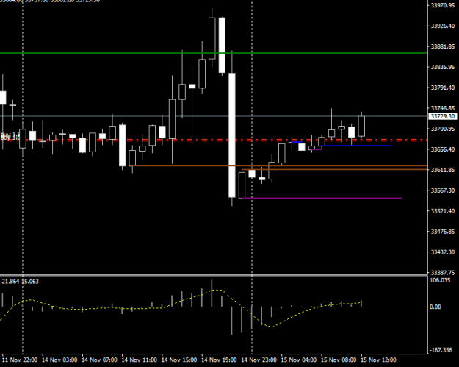The height and width of the screenshot is (367, 459).
Task: Click the 15 Nov 08:00 time label
Action: click(x=339, y=360)
